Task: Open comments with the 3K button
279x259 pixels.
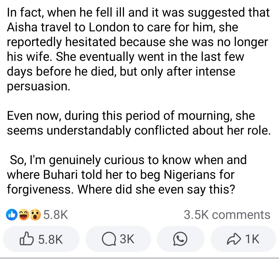Action: coord(118,239)
